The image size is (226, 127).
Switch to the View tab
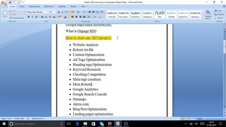pyautogui.click(x=83, y=6)
